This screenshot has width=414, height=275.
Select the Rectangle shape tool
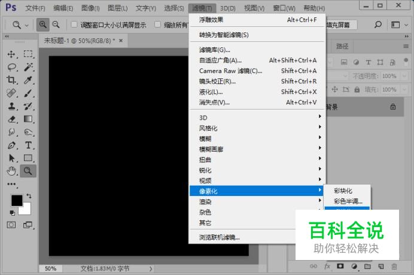coord(28,158)
